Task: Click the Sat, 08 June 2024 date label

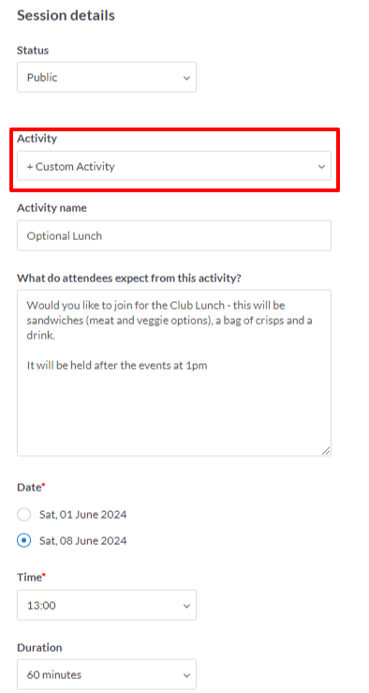Action: point(82,540)
